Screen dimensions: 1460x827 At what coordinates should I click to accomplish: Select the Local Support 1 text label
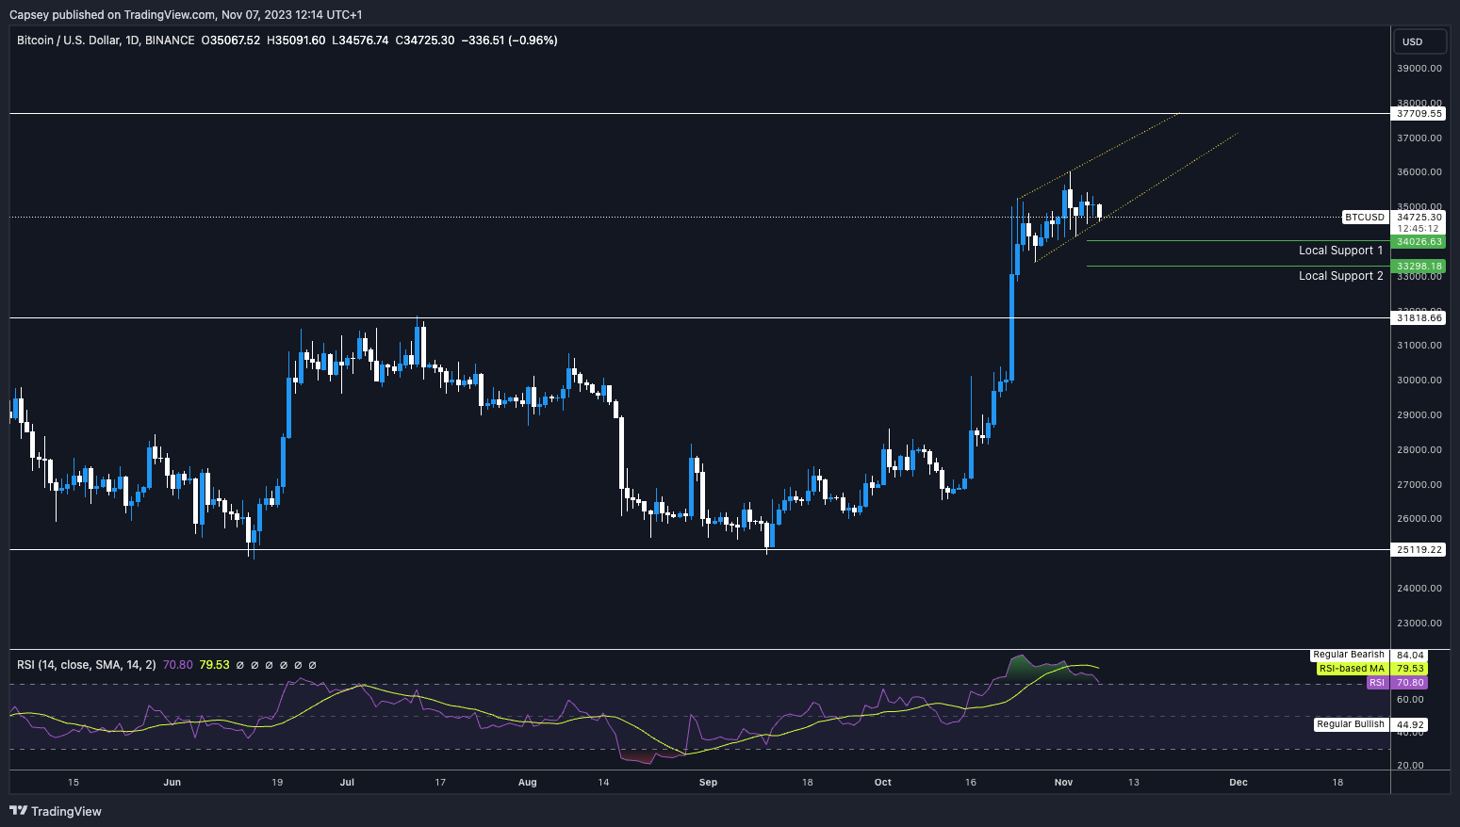(x=1340, y=251)
